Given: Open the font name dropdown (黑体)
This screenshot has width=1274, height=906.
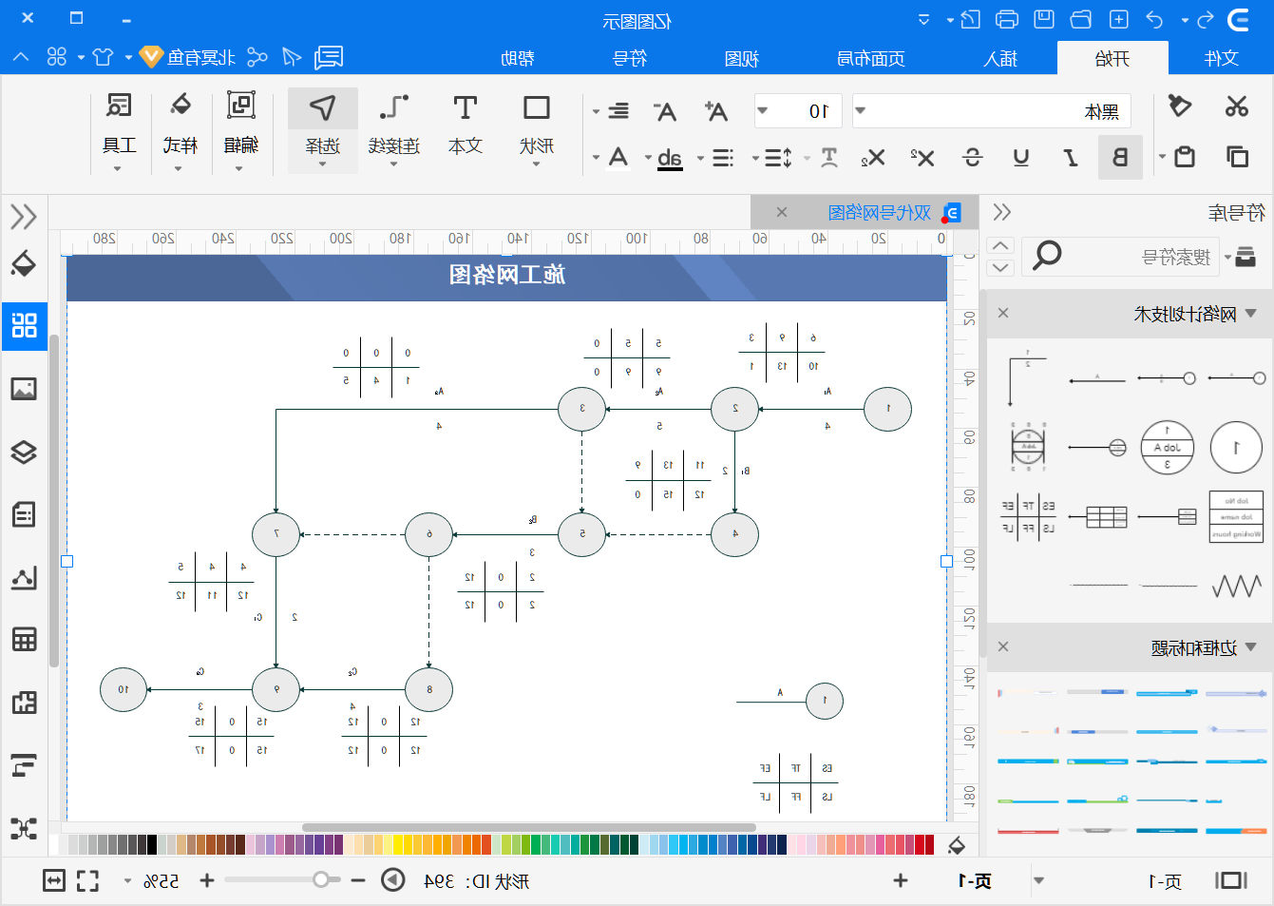Looking at the screenshot, I should tap(860, 110).
